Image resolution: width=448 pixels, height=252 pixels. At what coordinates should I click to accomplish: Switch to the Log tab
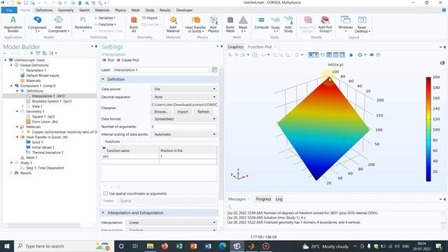(x=279, y=199)
